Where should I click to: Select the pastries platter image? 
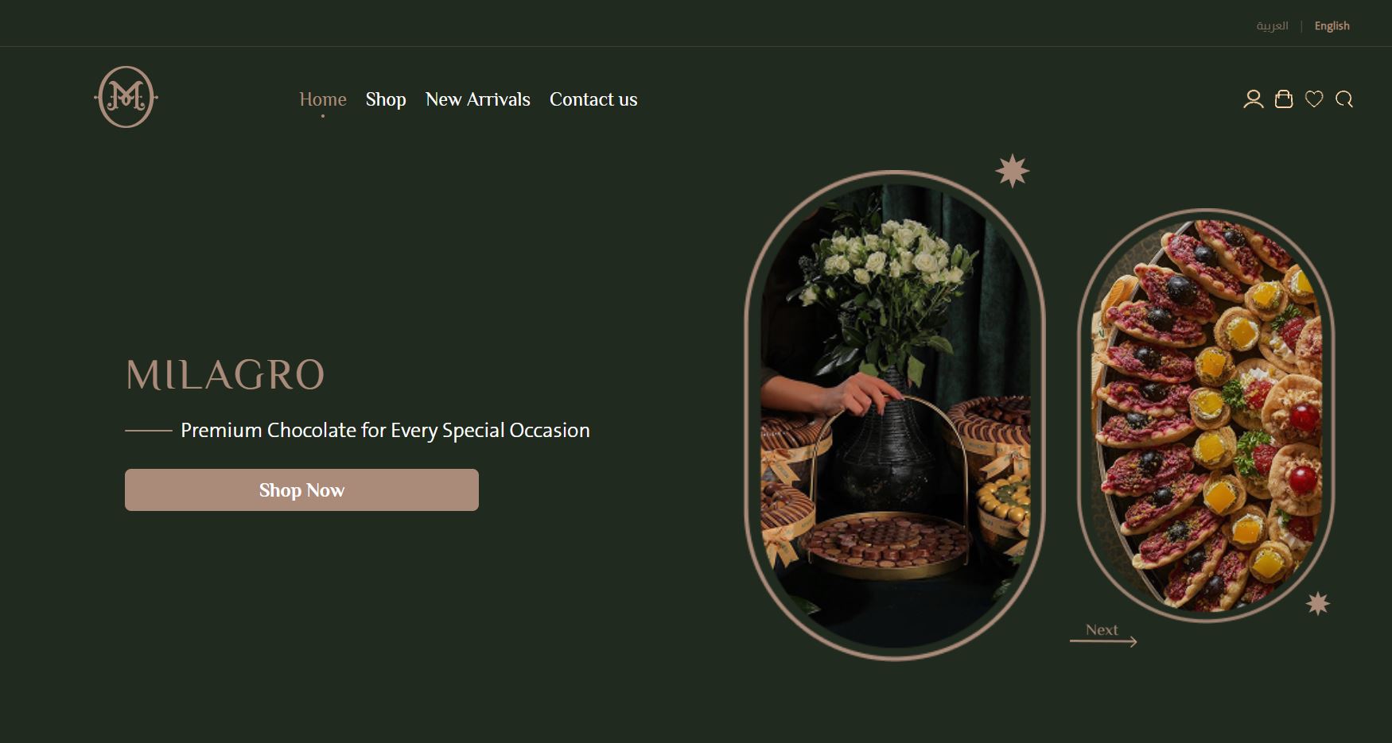pyautogui.click(x=1206, y=416)
